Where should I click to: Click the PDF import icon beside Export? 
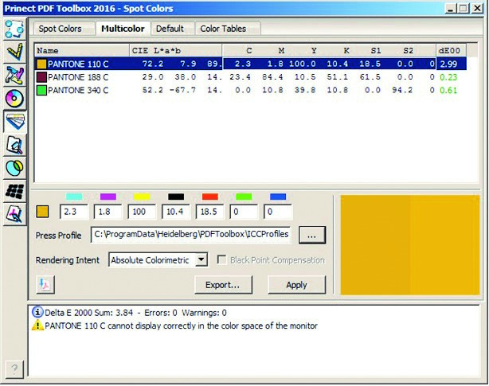click(x=45, y=284)
